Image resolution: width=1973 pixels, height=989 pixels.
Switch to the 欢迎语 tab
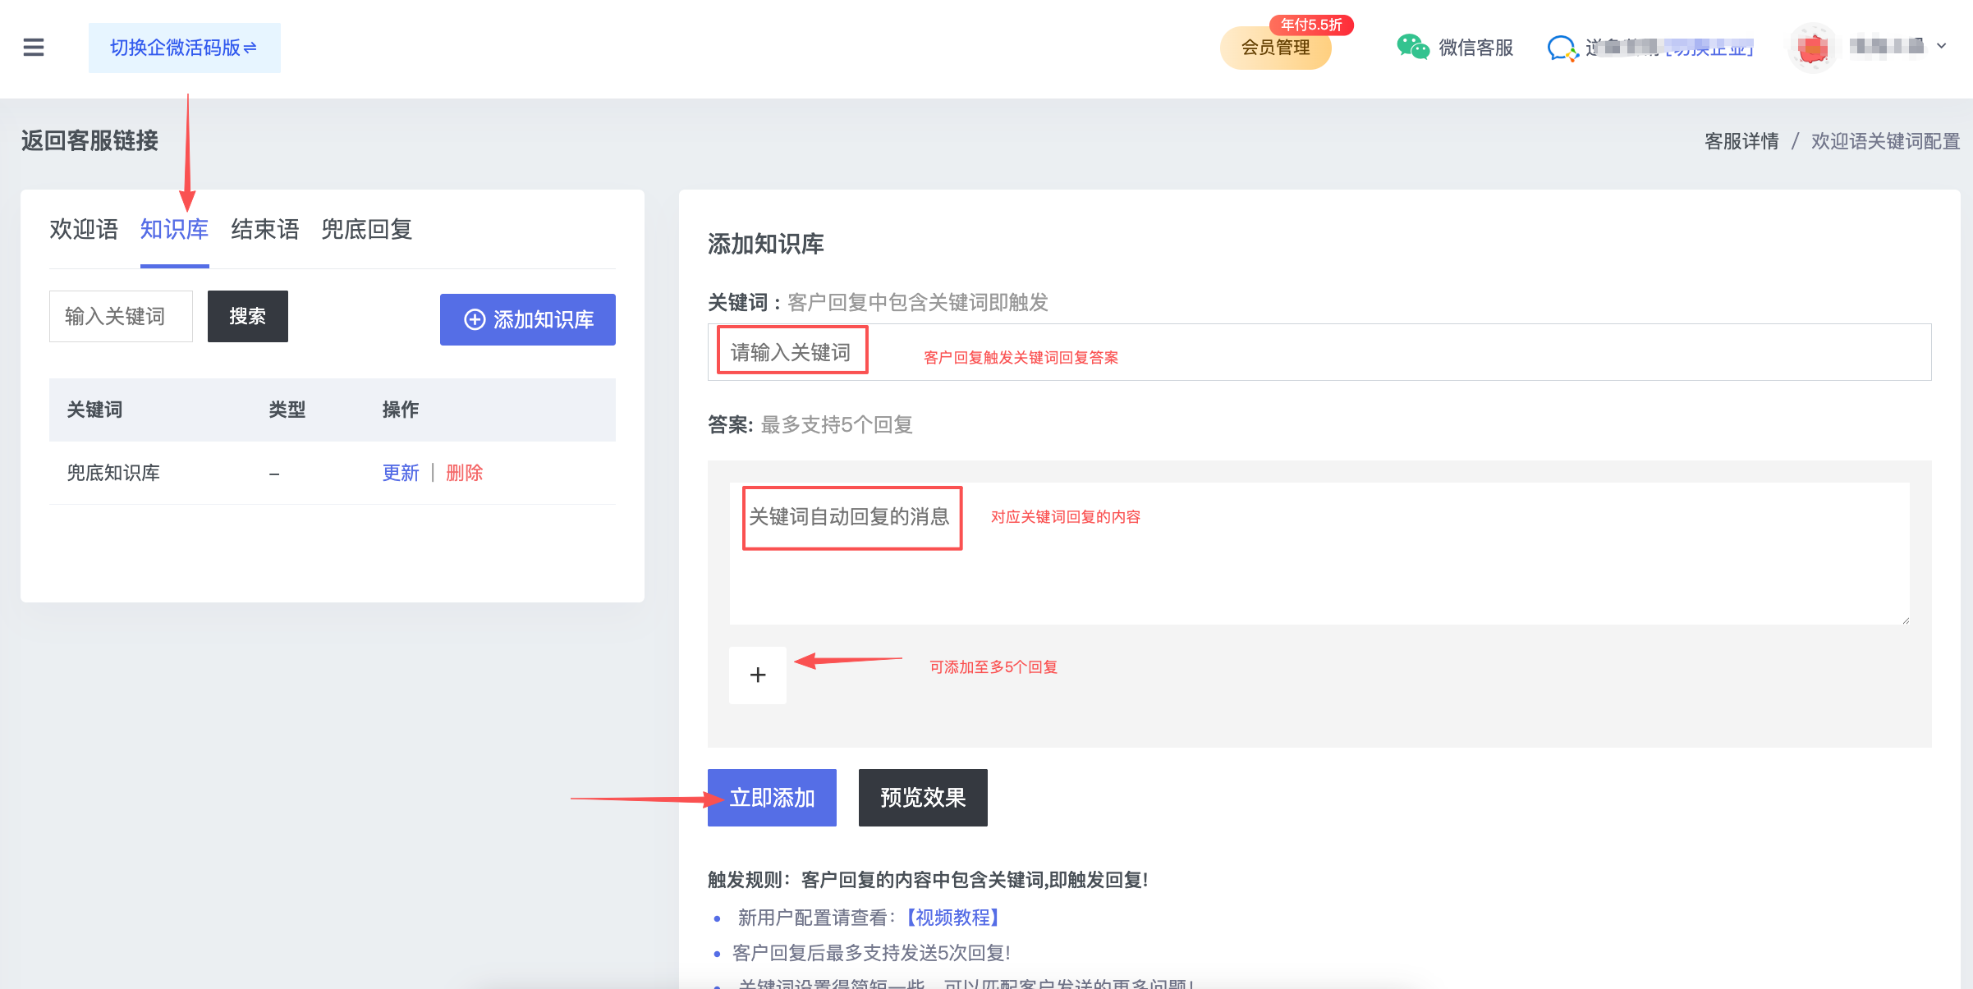pyautogui.click(x=84, y=229)
